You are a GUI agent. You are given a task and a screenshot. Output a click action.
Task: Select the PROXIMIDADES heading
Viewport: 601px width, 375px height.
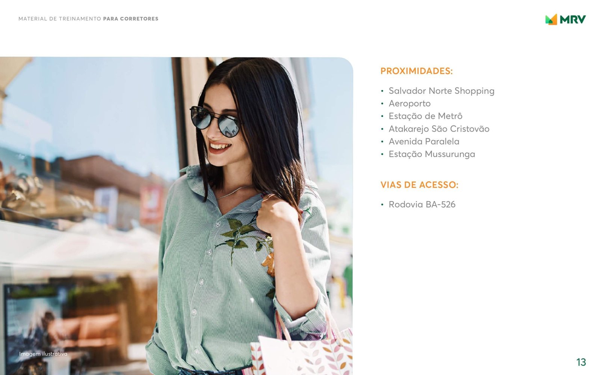pos(417,71)
